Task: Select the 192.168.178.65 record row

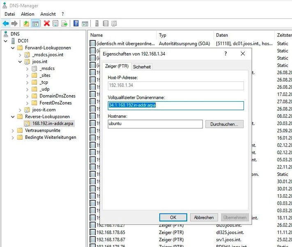Action: [x=190, y=232]
